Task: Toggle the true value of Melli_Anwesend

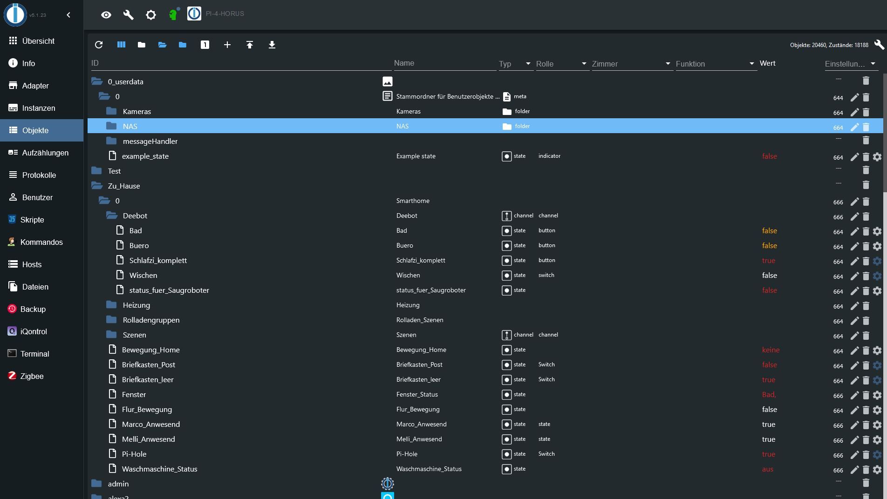Action: tap(769, 439)
